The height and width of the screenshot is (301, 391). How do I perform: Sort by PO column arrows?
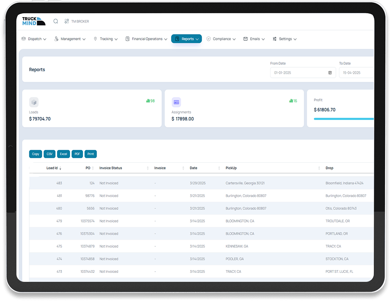click(x=93, y=168)
